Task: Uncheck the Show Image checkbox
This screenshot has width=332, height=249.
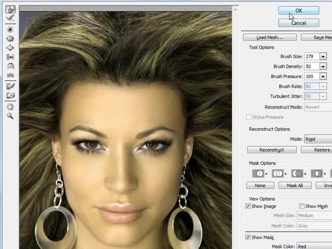Action: [x=248, y=206]
